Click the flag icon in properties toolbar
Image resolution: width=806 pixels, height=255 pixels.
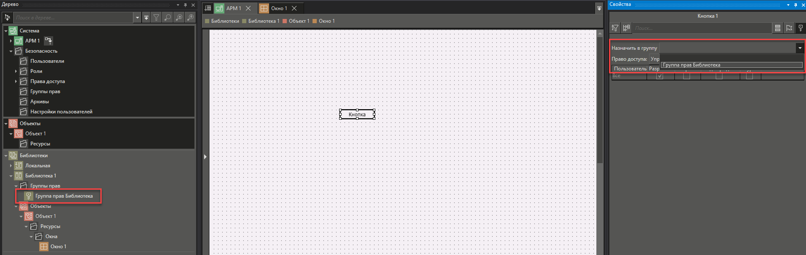click(789, 28)
